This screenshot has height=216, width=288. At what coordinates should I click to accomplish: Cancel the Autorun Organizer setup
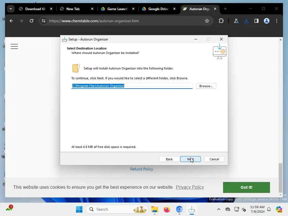pyautogui.click(x=214, y=159)
